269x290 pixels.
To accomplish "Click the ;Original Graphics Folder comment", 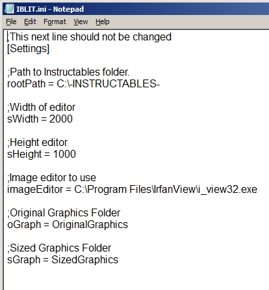I will (64, 213).
